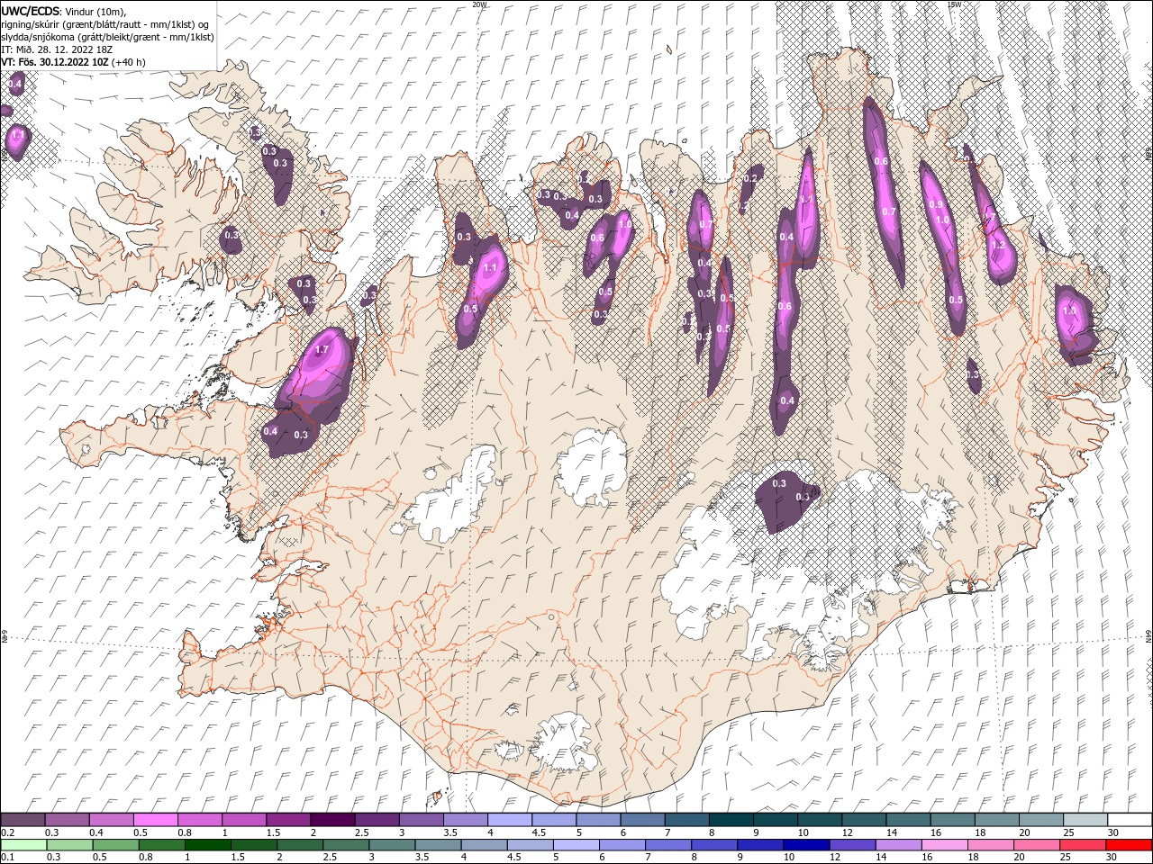The image size is (1153, 864).
Task: Select the white swatch labeled 30 in upper row
Action: (x=1130, y=820)
